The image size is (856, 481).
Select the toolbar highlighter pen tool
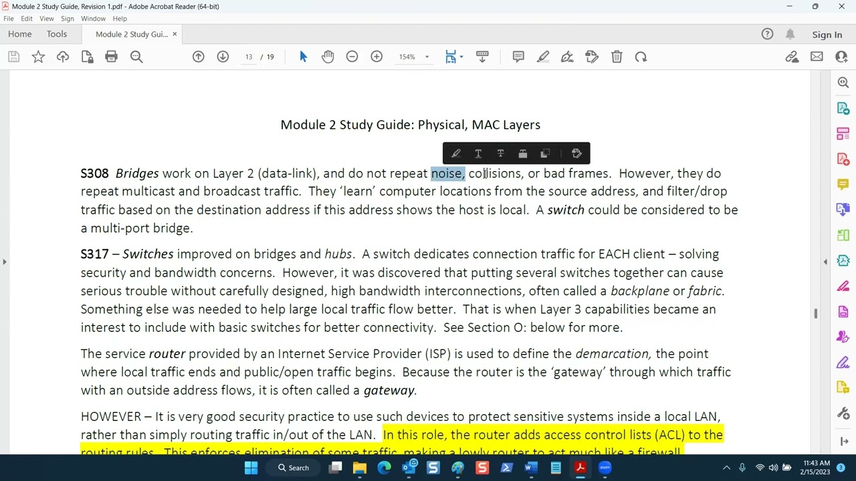coord(543,57)
